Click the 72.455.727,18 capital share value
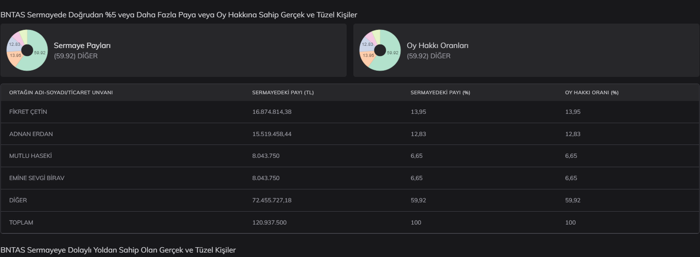Screen dimensions: 700x257 coord(272,200)
